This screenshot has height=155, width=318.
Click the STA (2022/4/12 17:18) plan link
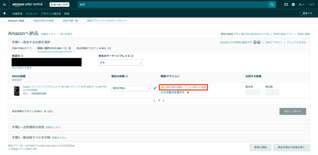[257, 34]
